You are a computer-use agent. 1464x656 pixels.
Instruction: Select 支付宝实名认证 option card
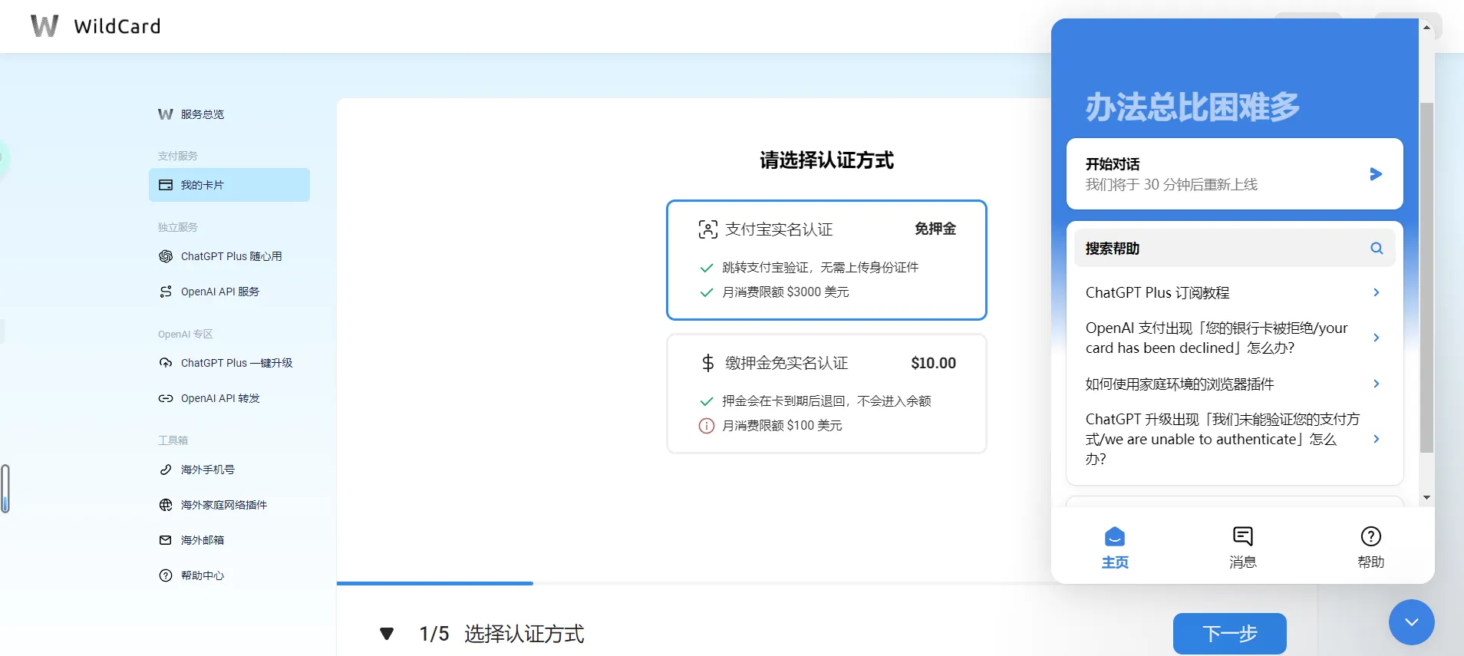[x=826, y=260]
